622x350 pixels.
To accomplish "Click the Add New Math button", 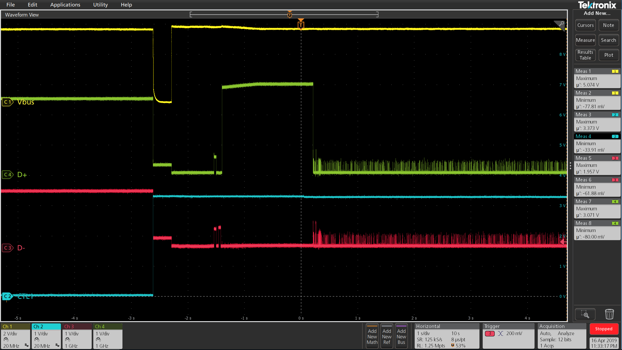I will [x=372, y=336].
